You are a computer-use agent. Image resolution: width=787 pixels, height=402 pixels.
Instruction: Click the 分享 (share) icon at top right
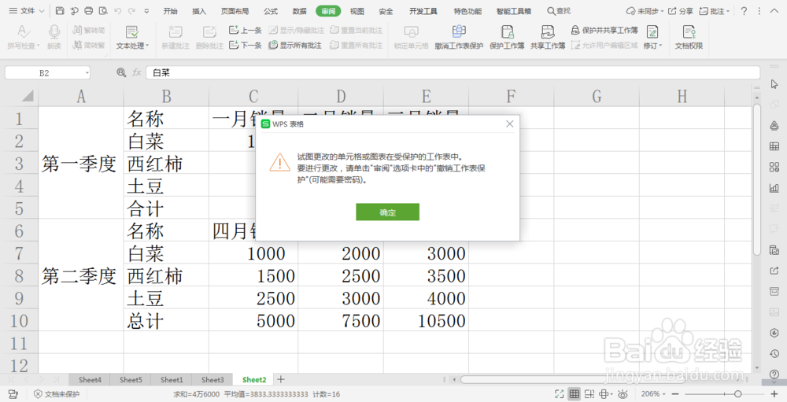(x=681, y=10)
